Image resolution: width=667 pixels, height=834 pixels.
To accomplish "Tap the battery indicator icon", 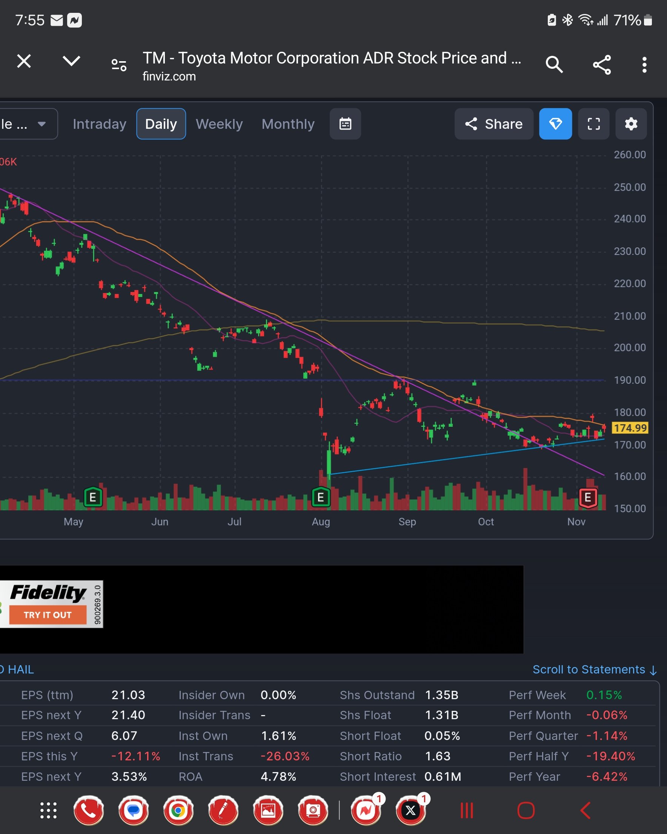I will 648,20.
